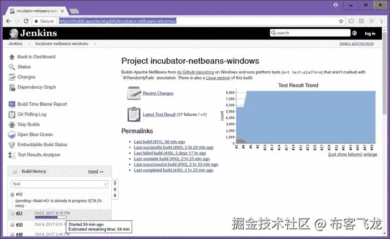
Task: Click the build #51 progress bar
Action: 51,217
